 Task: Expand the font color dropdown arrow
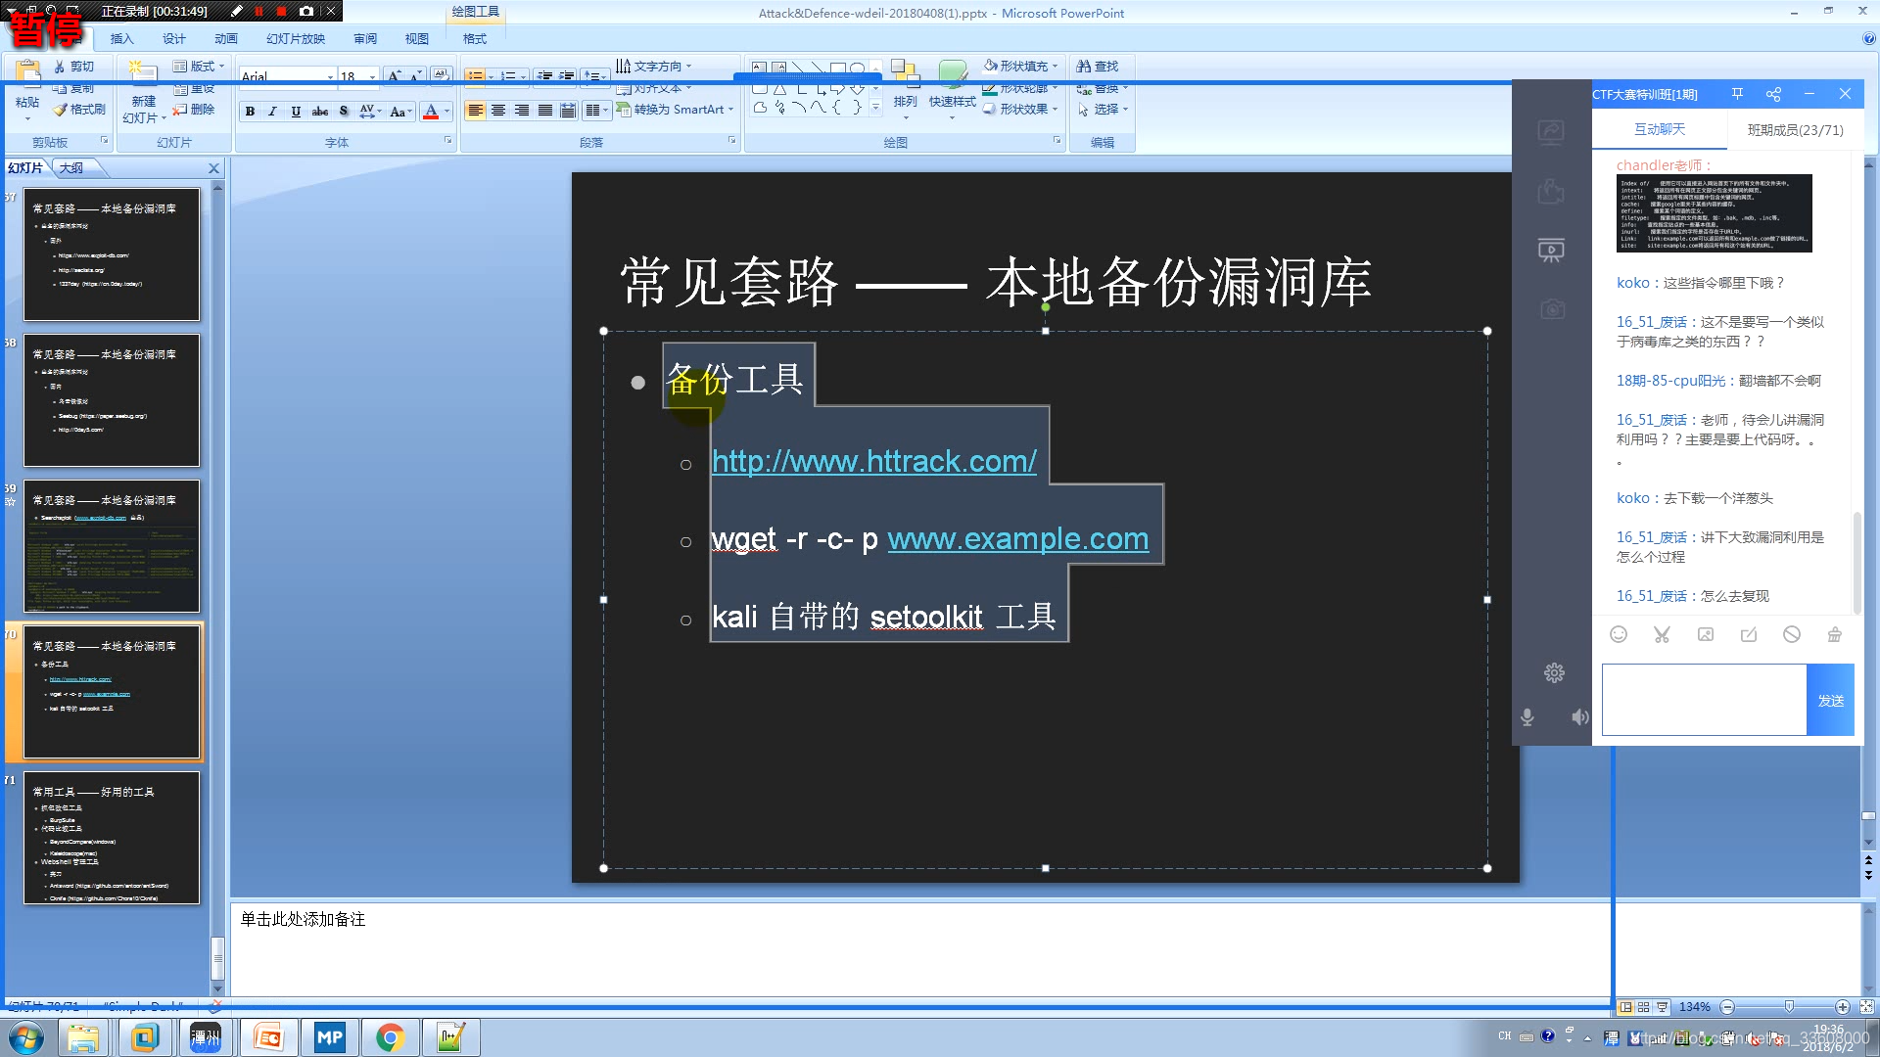point(447,112)
